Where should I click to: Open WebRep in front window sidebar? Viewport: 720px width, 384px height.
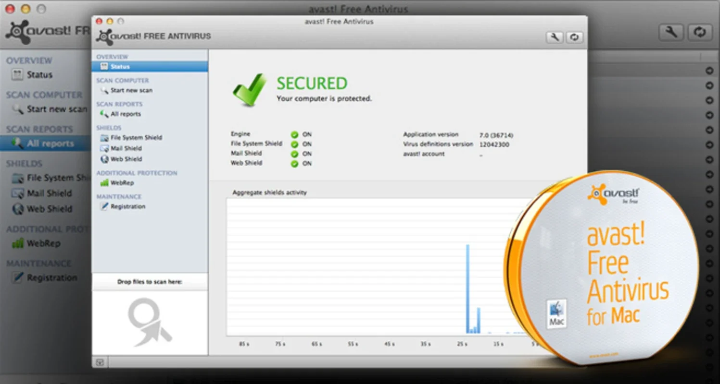click(x=122, y=183)
